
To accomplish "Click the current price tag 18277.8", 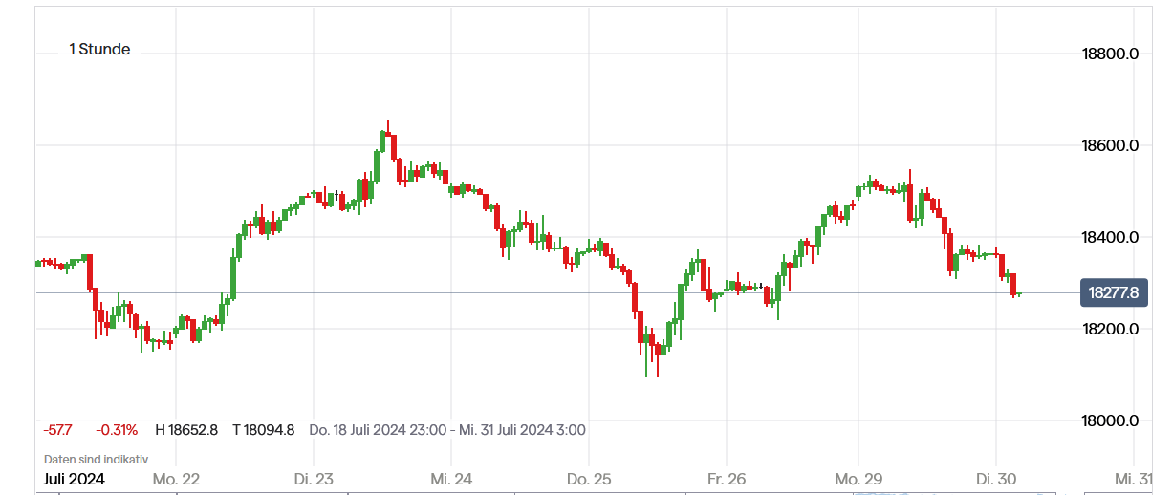I will click(x=1113, y=292).
